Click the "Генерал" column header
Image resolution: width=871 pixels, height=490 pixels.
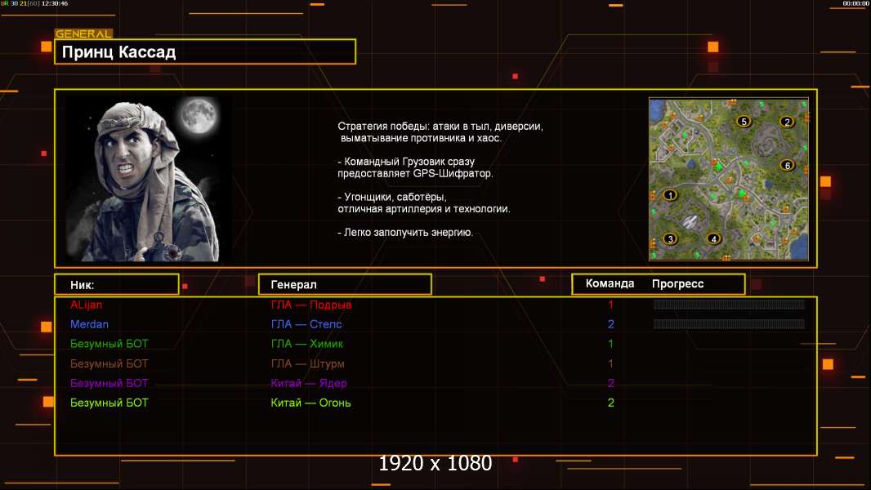(345, 284)
